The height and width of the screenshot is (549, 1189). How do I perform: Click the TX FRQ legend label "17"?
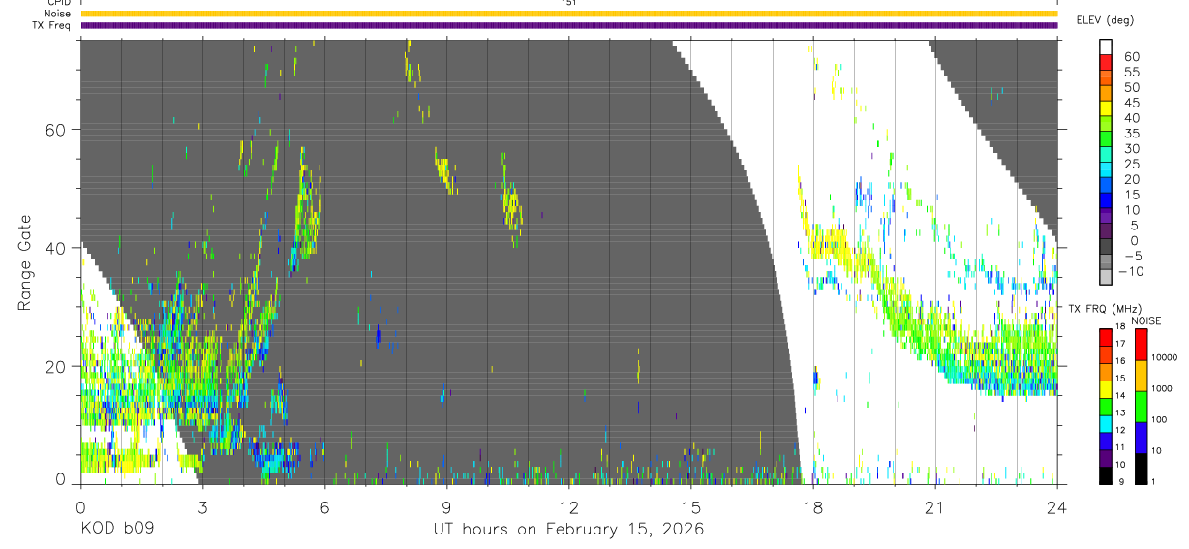coord(1122,344)
